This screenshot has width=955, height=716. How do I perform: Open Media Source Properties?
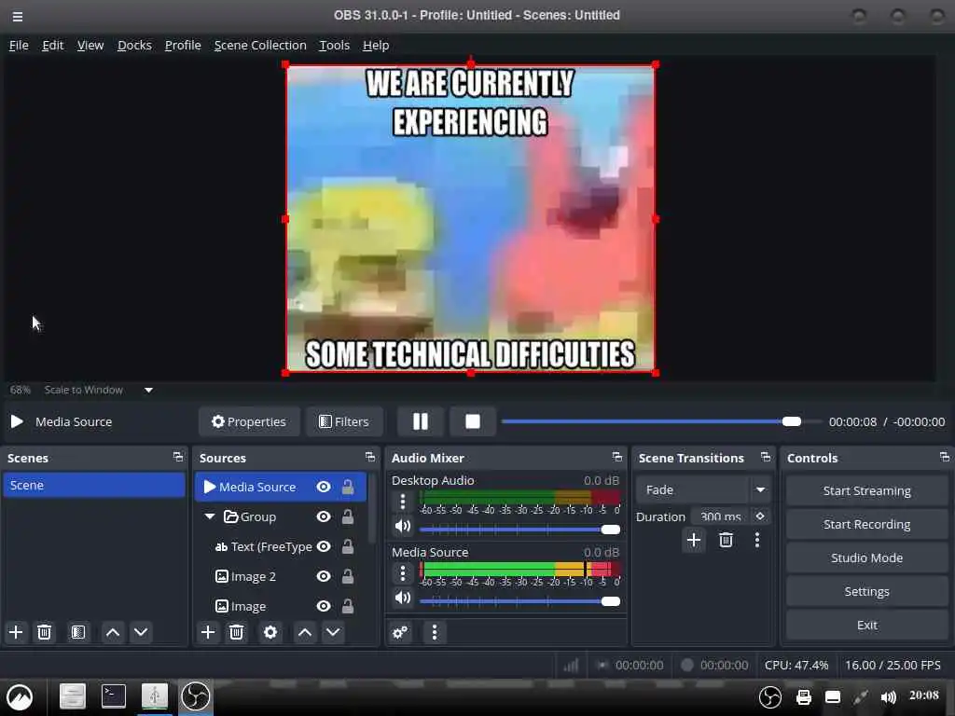[248, 422]
